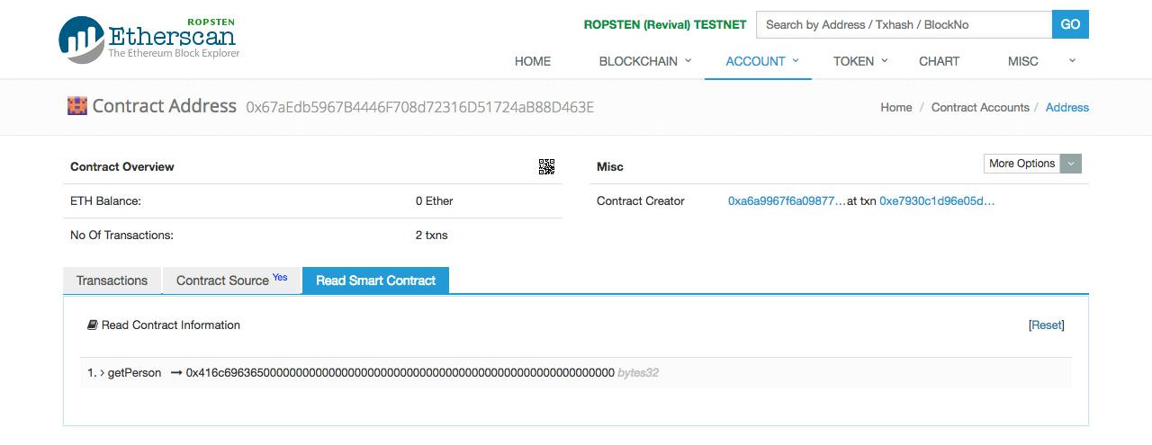
Task: Open creation transaction 0xe7930c1d96e05d...
Action: point(937,200)
